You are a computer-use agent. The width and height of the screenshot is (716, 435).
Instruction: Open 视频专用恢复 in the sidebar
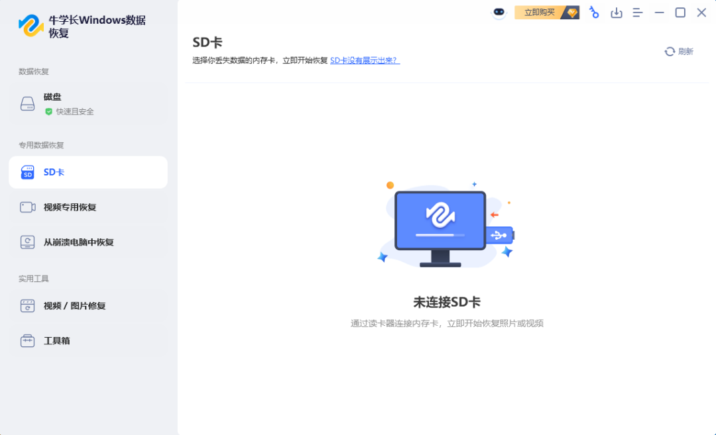tap(88, 207)
